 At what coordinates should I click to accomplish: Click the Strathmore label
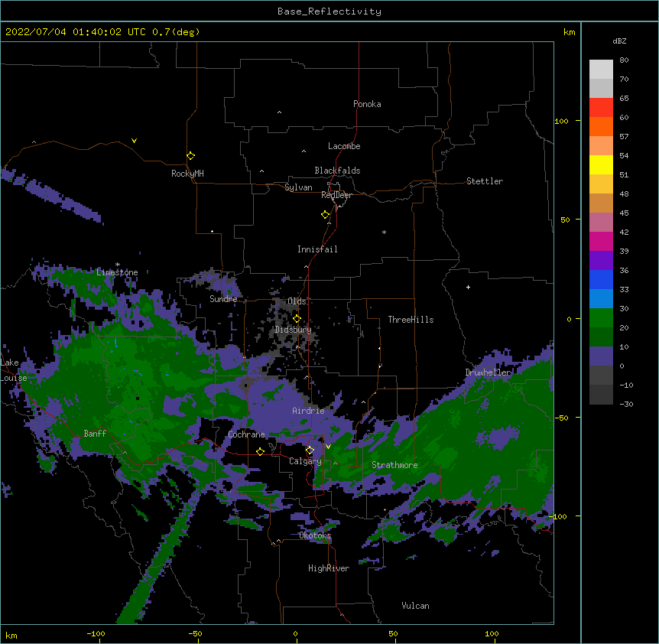click(394, 465)
